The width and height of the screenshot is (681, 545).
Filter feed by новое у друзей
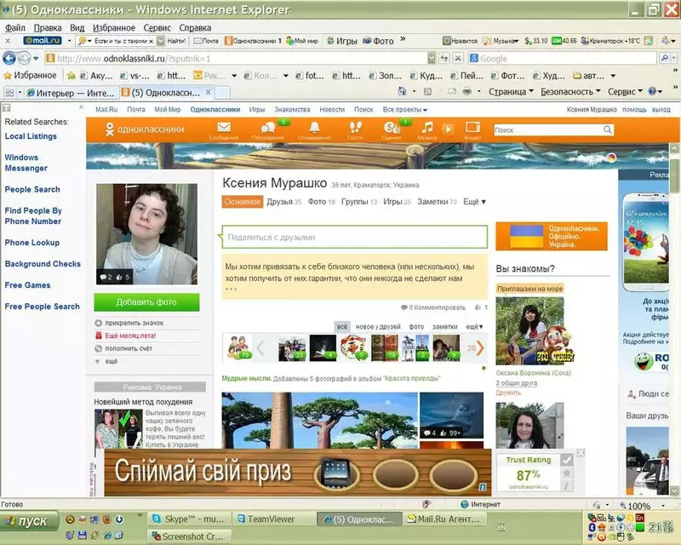tap(378, 326)
